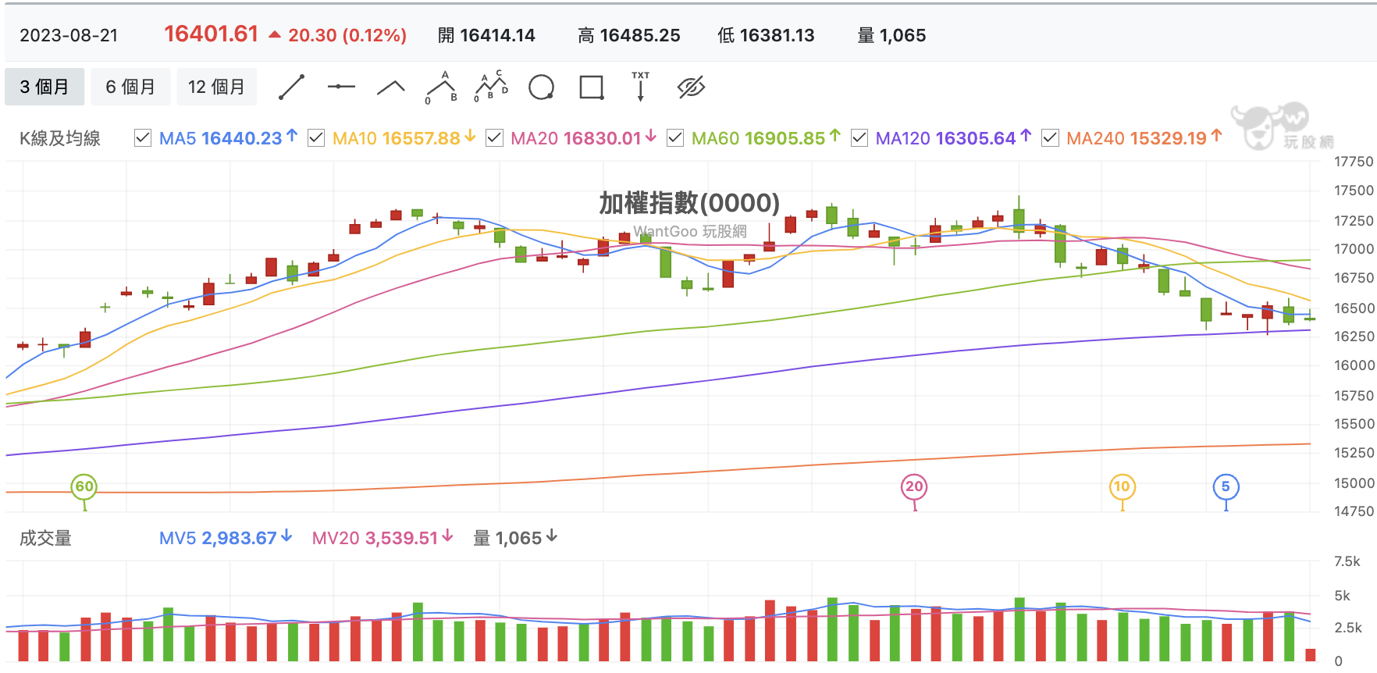Select the rectangle drawing tool
Viewport: 1377px width, 673px height.
pos(592,87)
